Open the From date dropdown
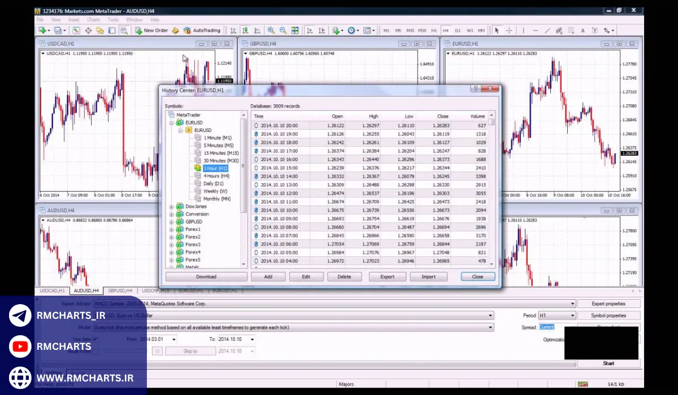Image resolution: width=678 pixels, height=395 pixels. [173, 339]
